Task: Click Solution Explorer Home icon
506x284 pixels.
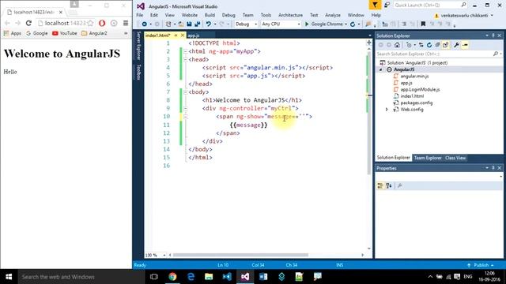Action: (x=397, y=45)
